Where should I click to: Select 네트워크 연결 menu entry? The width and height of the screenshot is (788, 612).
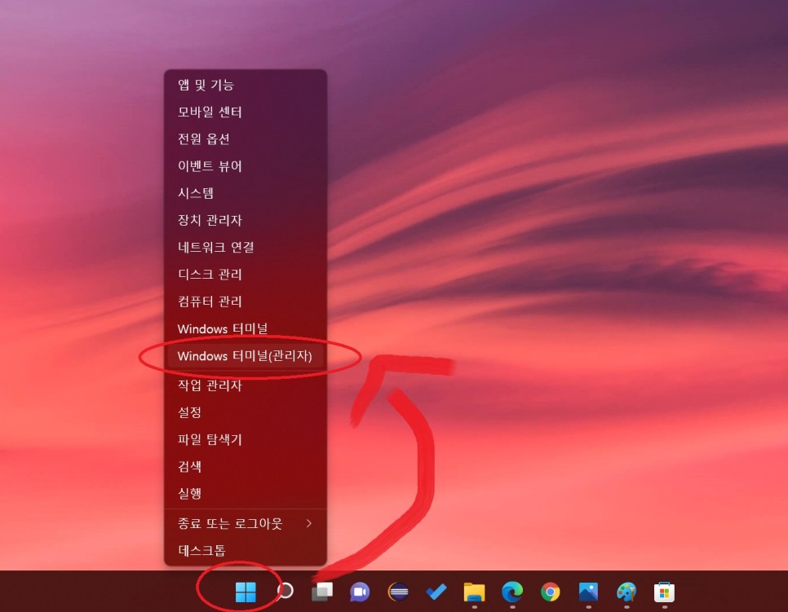click(x=246, y=248)
